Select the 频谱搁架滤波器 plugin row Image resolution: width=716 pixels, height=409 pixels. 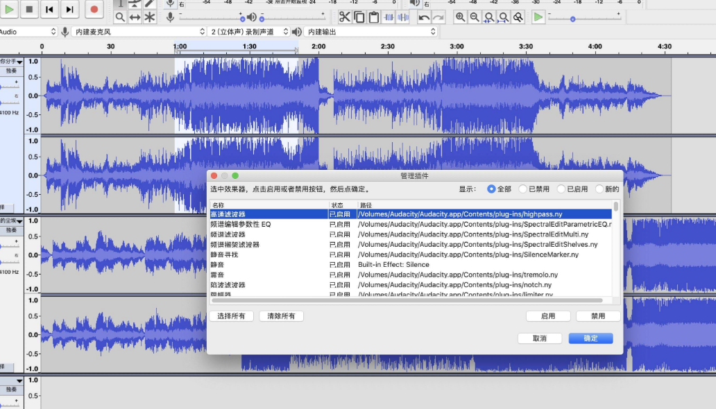tap(411, 244)
